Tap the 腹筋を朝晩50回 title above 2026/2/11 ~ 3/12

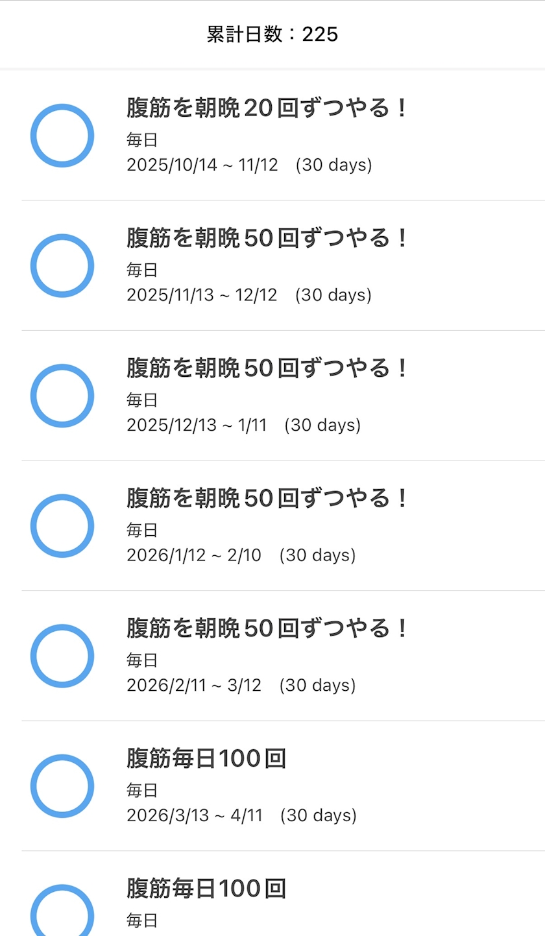click(x=267, y=628)
